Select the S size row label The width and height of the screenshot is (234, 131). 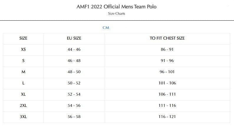tap(23, 61)
